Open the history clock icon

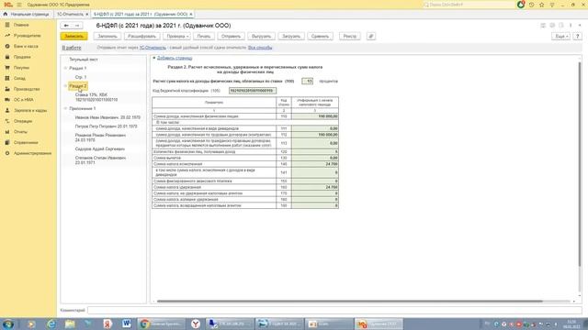(531, 5)
